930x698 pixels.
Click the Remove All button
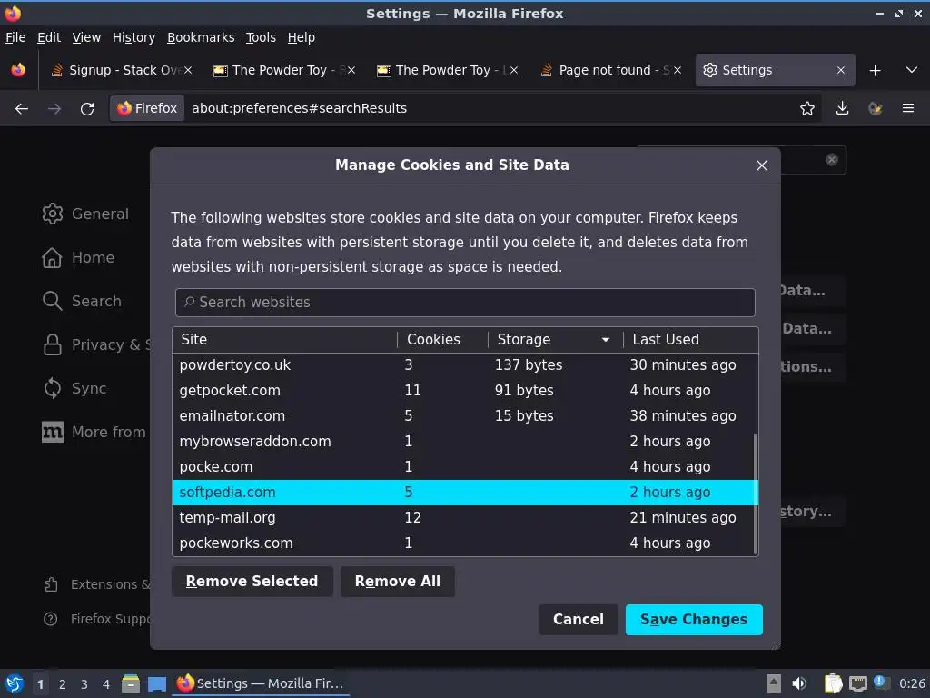398,582
